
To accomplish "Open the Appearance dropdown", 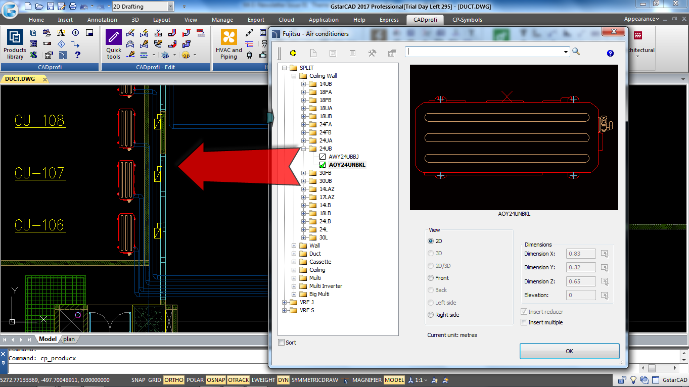I will [641, 19].
